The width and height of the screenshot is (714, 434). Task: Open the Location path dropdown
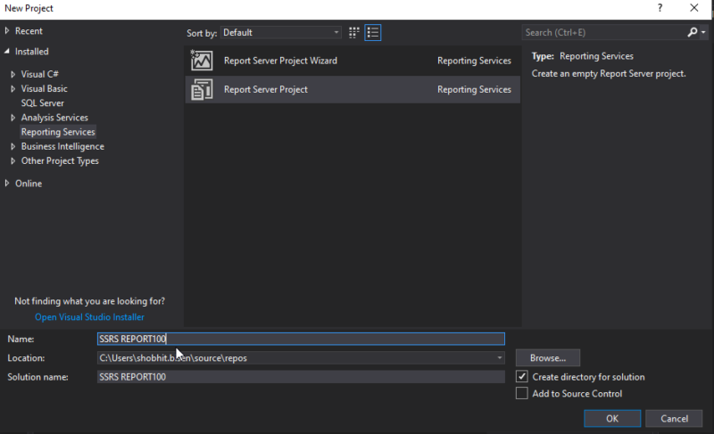coord(500,358)
